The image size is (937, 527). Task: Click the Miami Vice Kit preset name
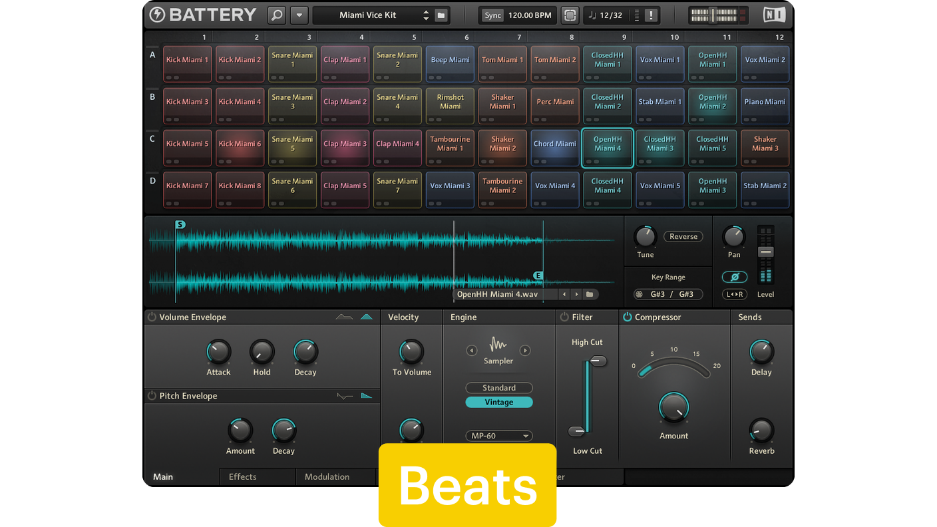pyautogui.click(x=367, y=15)
